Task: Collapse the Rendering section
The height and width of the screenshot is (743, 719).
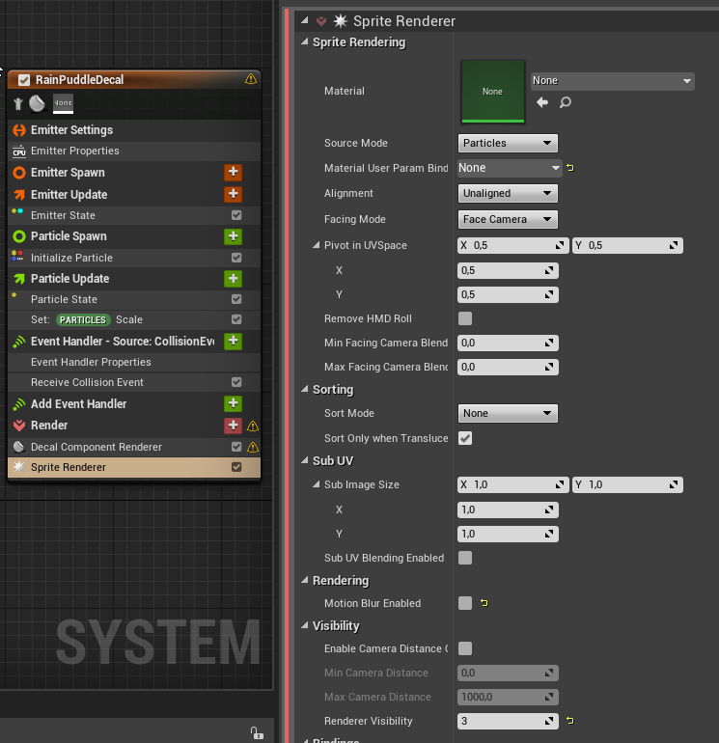Action: pos(305,580)
